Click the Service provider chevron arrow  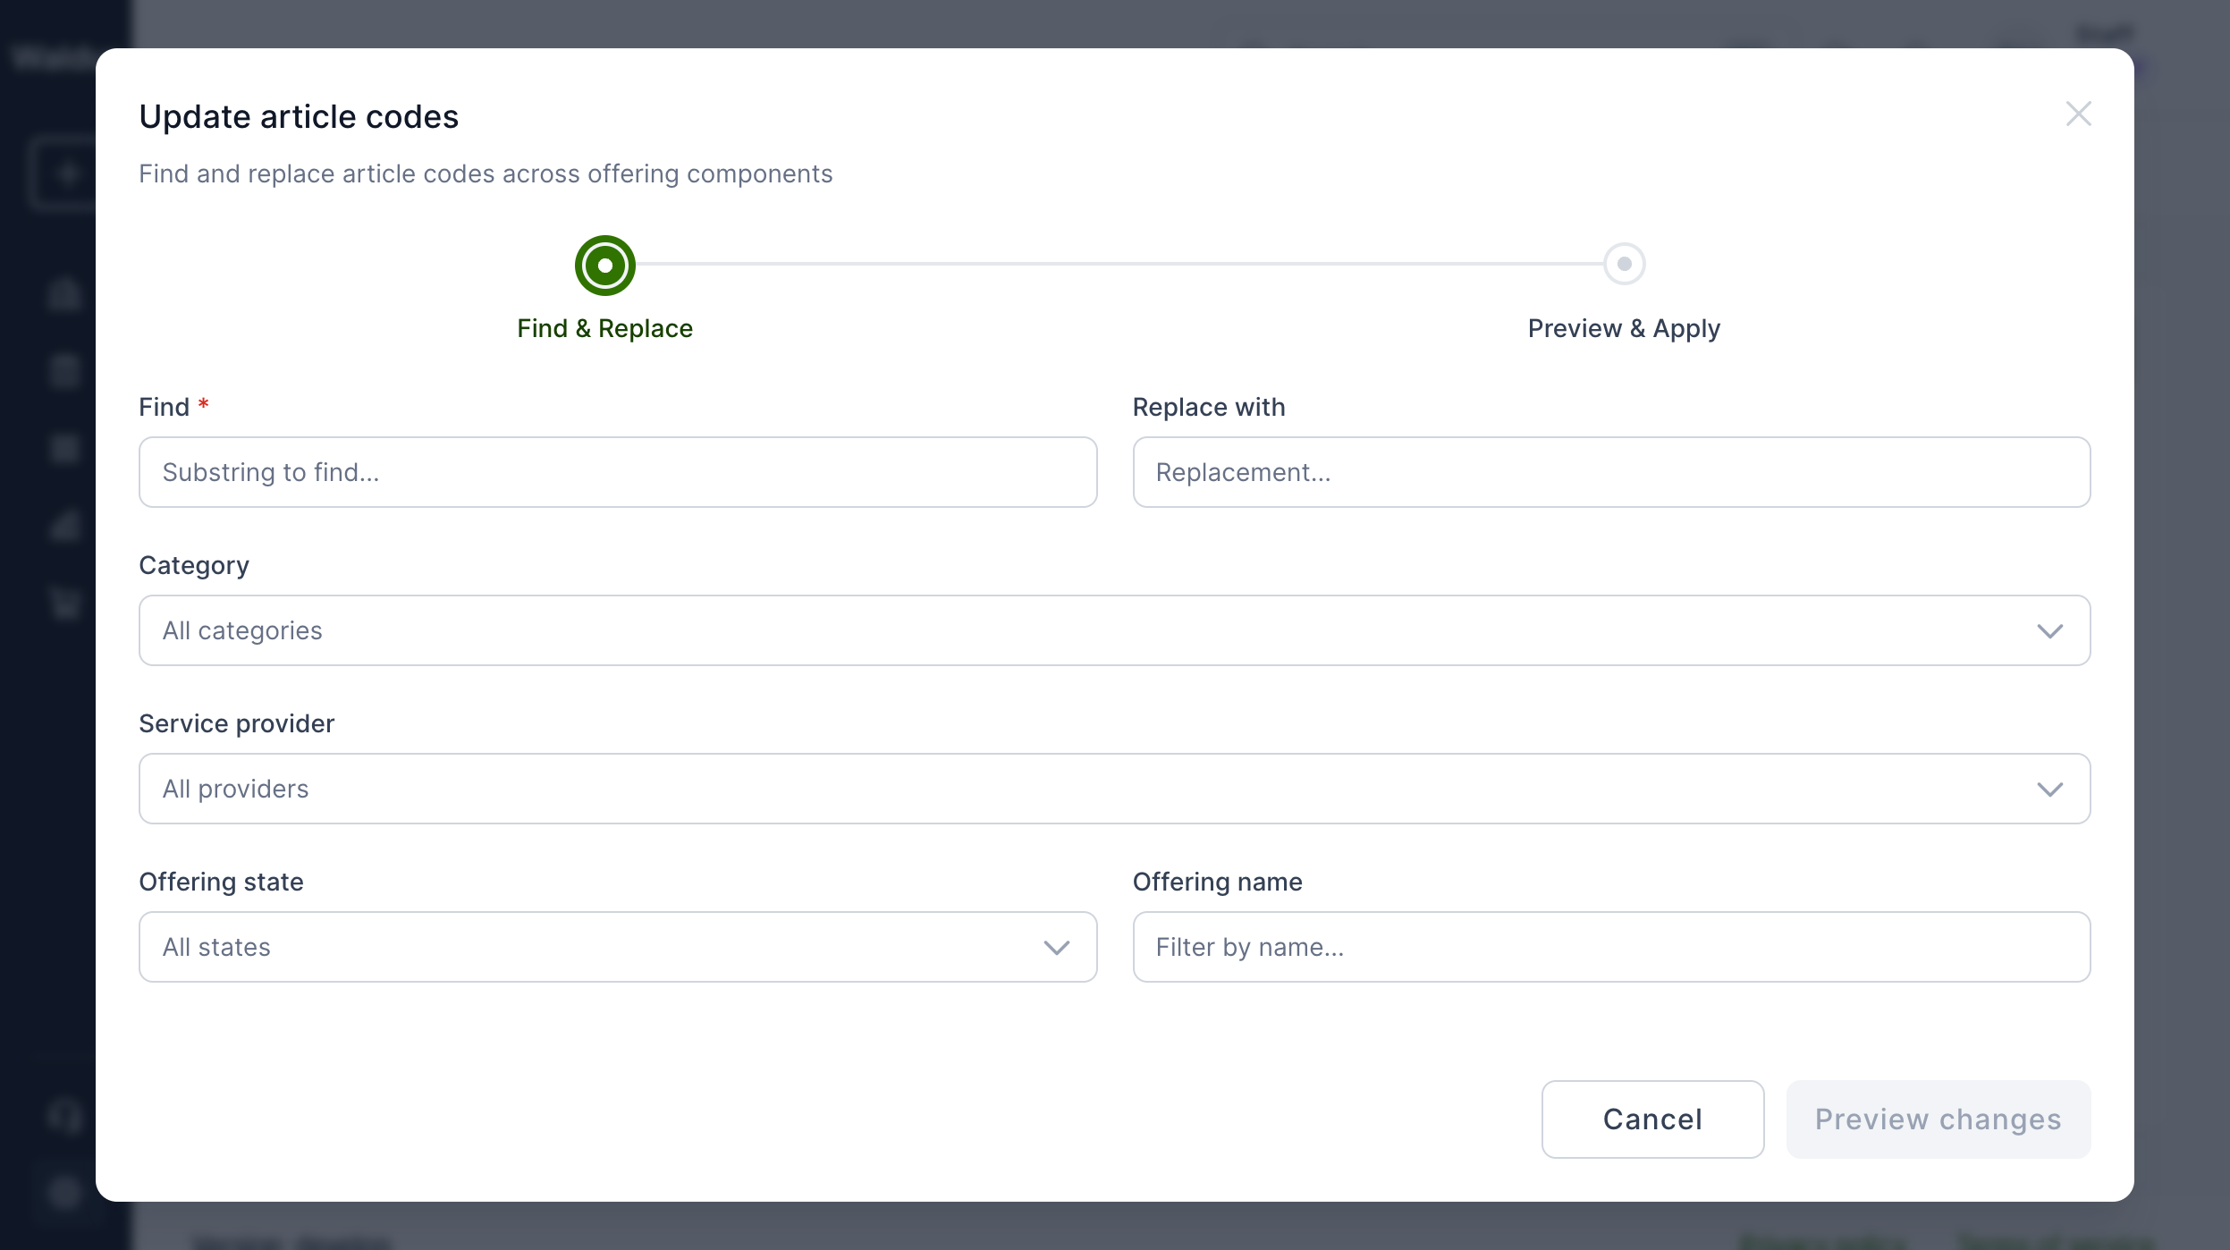click(x=2049, y=790)
